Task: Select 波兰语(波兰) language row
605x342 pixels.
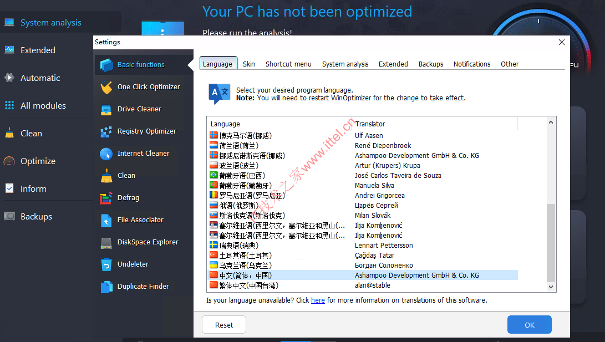Action: pos(363,165)
